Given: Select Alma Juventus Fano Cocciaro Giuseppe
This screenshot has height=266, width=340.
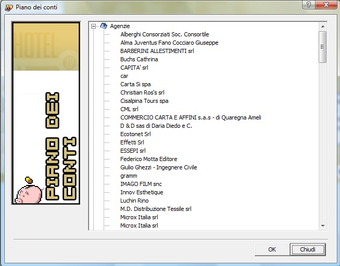Looking at the screenshot, I should click(x=169, y=43).
